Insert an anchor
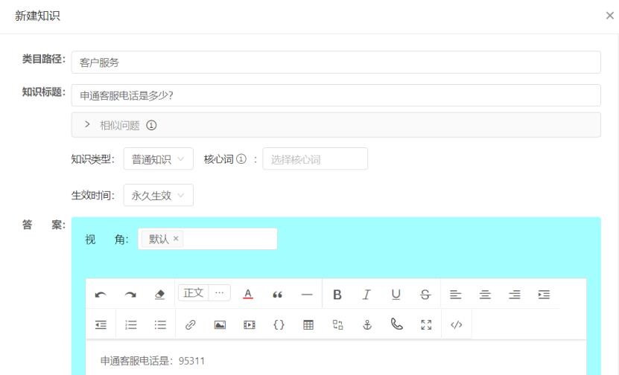The width and height of the screenshot is (619, 375). pos(367,324)
